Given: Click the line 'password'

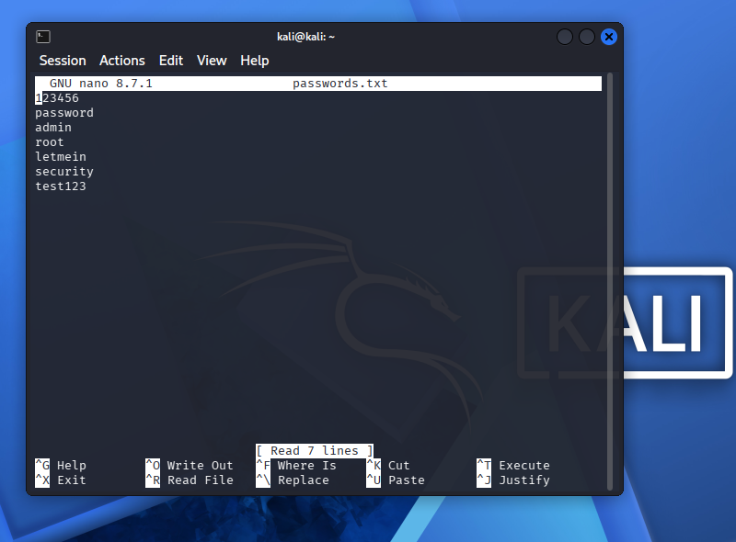Looking at the screenshot, I should coord(64,113).
